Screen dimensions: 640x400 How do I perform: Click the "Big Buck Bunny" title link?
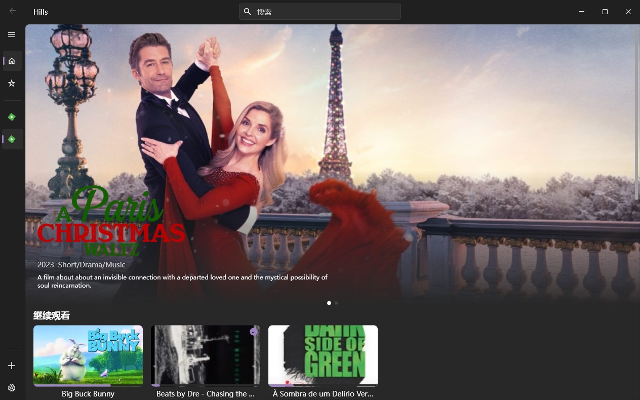pyautogui.click(x=88, y=393)
